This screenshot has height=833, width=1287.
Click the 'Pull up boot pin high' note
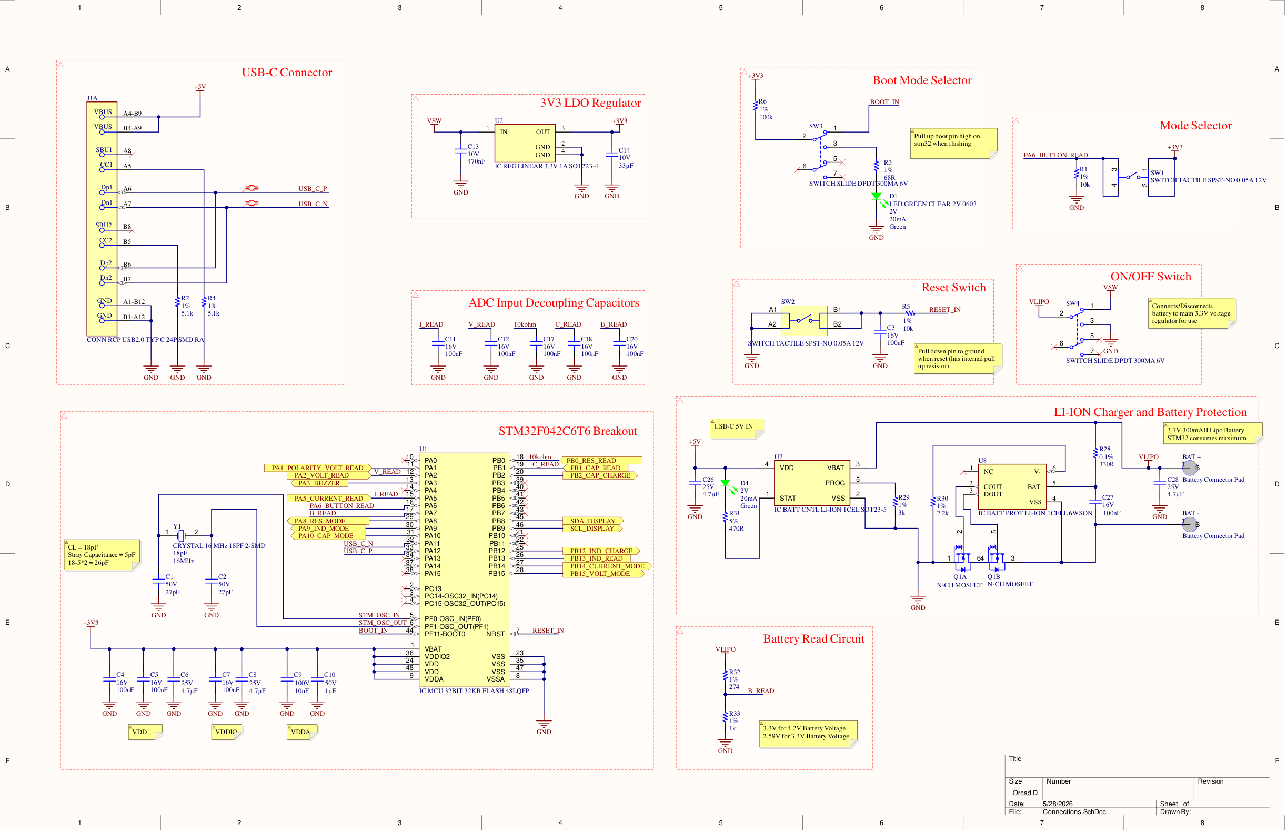(954, 144)
